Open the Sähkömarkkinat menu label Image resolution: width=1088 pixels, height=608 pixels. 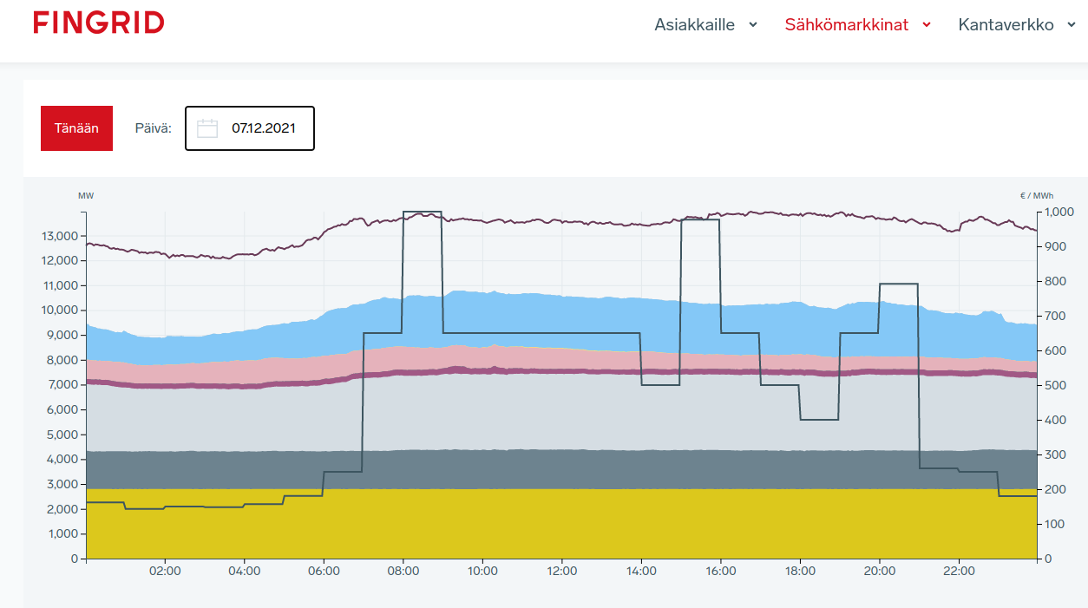click(x=846, y=25)
